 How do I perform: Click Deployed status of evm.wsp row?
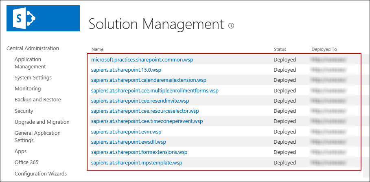[x=285, y=132]
